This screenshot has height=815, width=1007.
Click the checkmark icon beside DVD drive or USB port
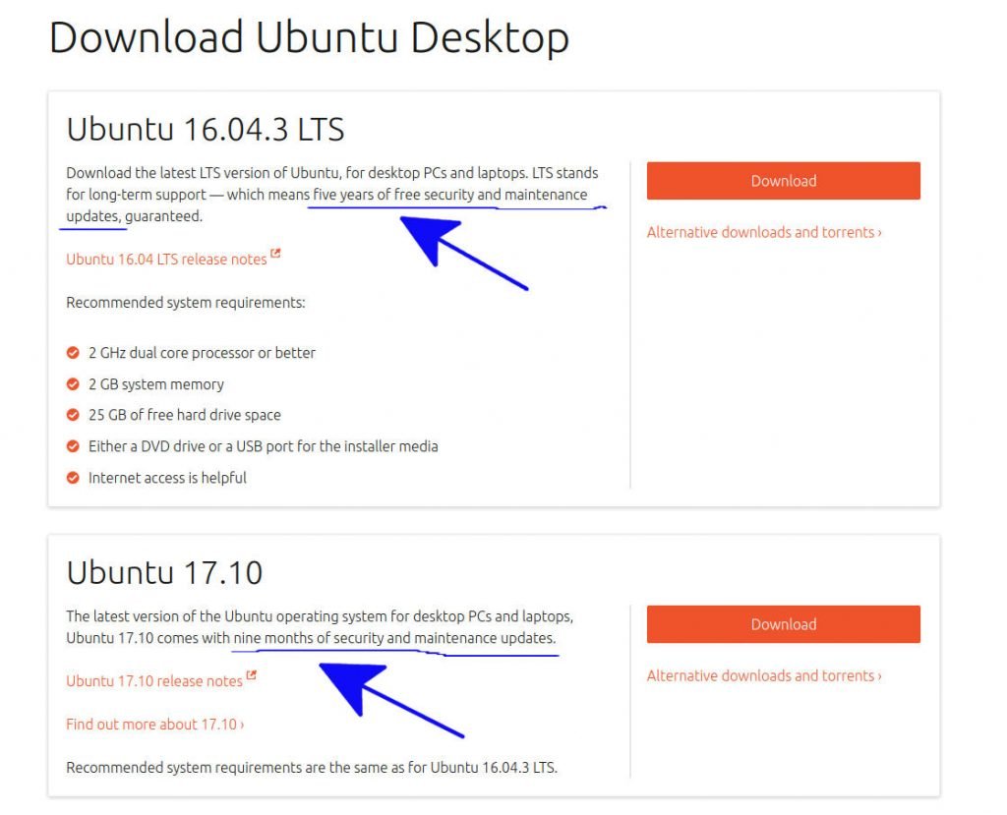coord(73,446)
